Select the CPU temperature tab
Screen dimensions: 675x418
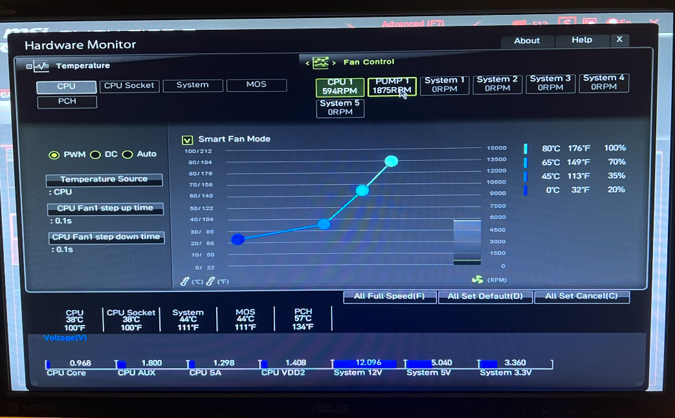66,87
